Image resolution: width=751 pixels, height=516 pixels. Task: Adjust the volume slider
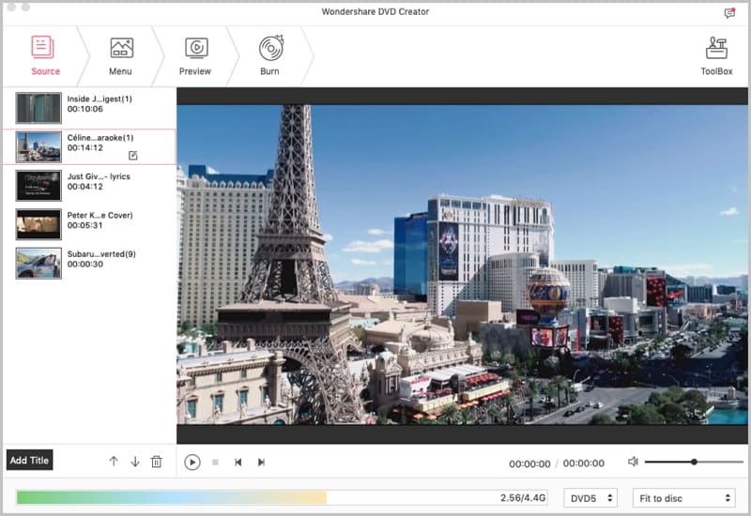(x=694, y=462)
